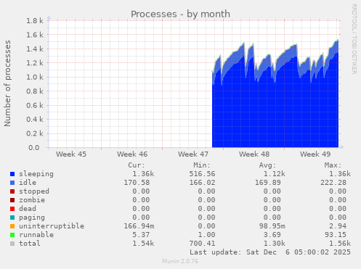Click the idle legend color swatch
The image size is (361, 269).
[x=12, y=183]
